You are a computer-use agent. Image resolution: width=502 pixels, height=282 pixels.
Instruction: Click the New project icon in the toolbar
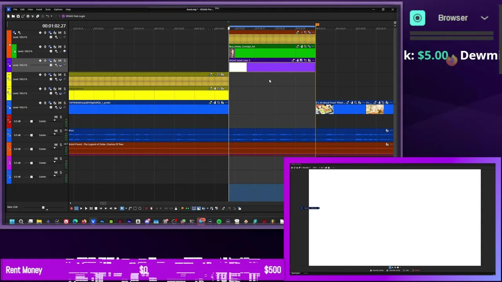tap(9, 16)
